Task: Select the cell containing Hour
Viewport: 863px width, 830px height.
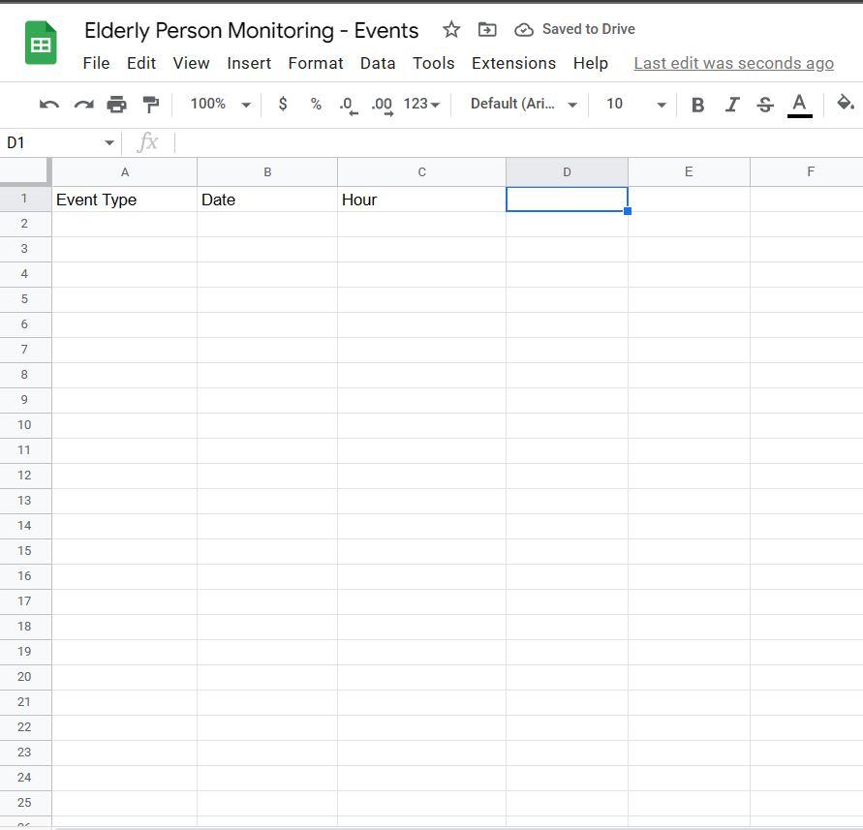Action: pos(421,200)
